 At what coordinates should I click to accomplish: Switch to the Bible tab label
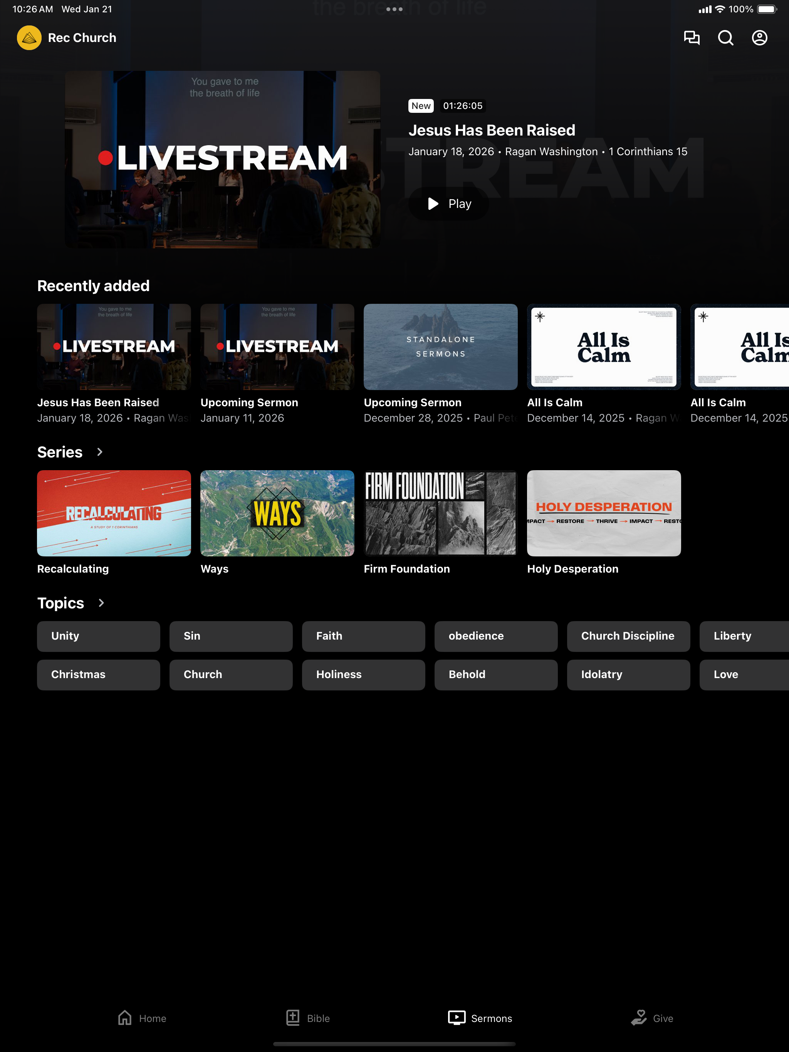point(318,1018)
